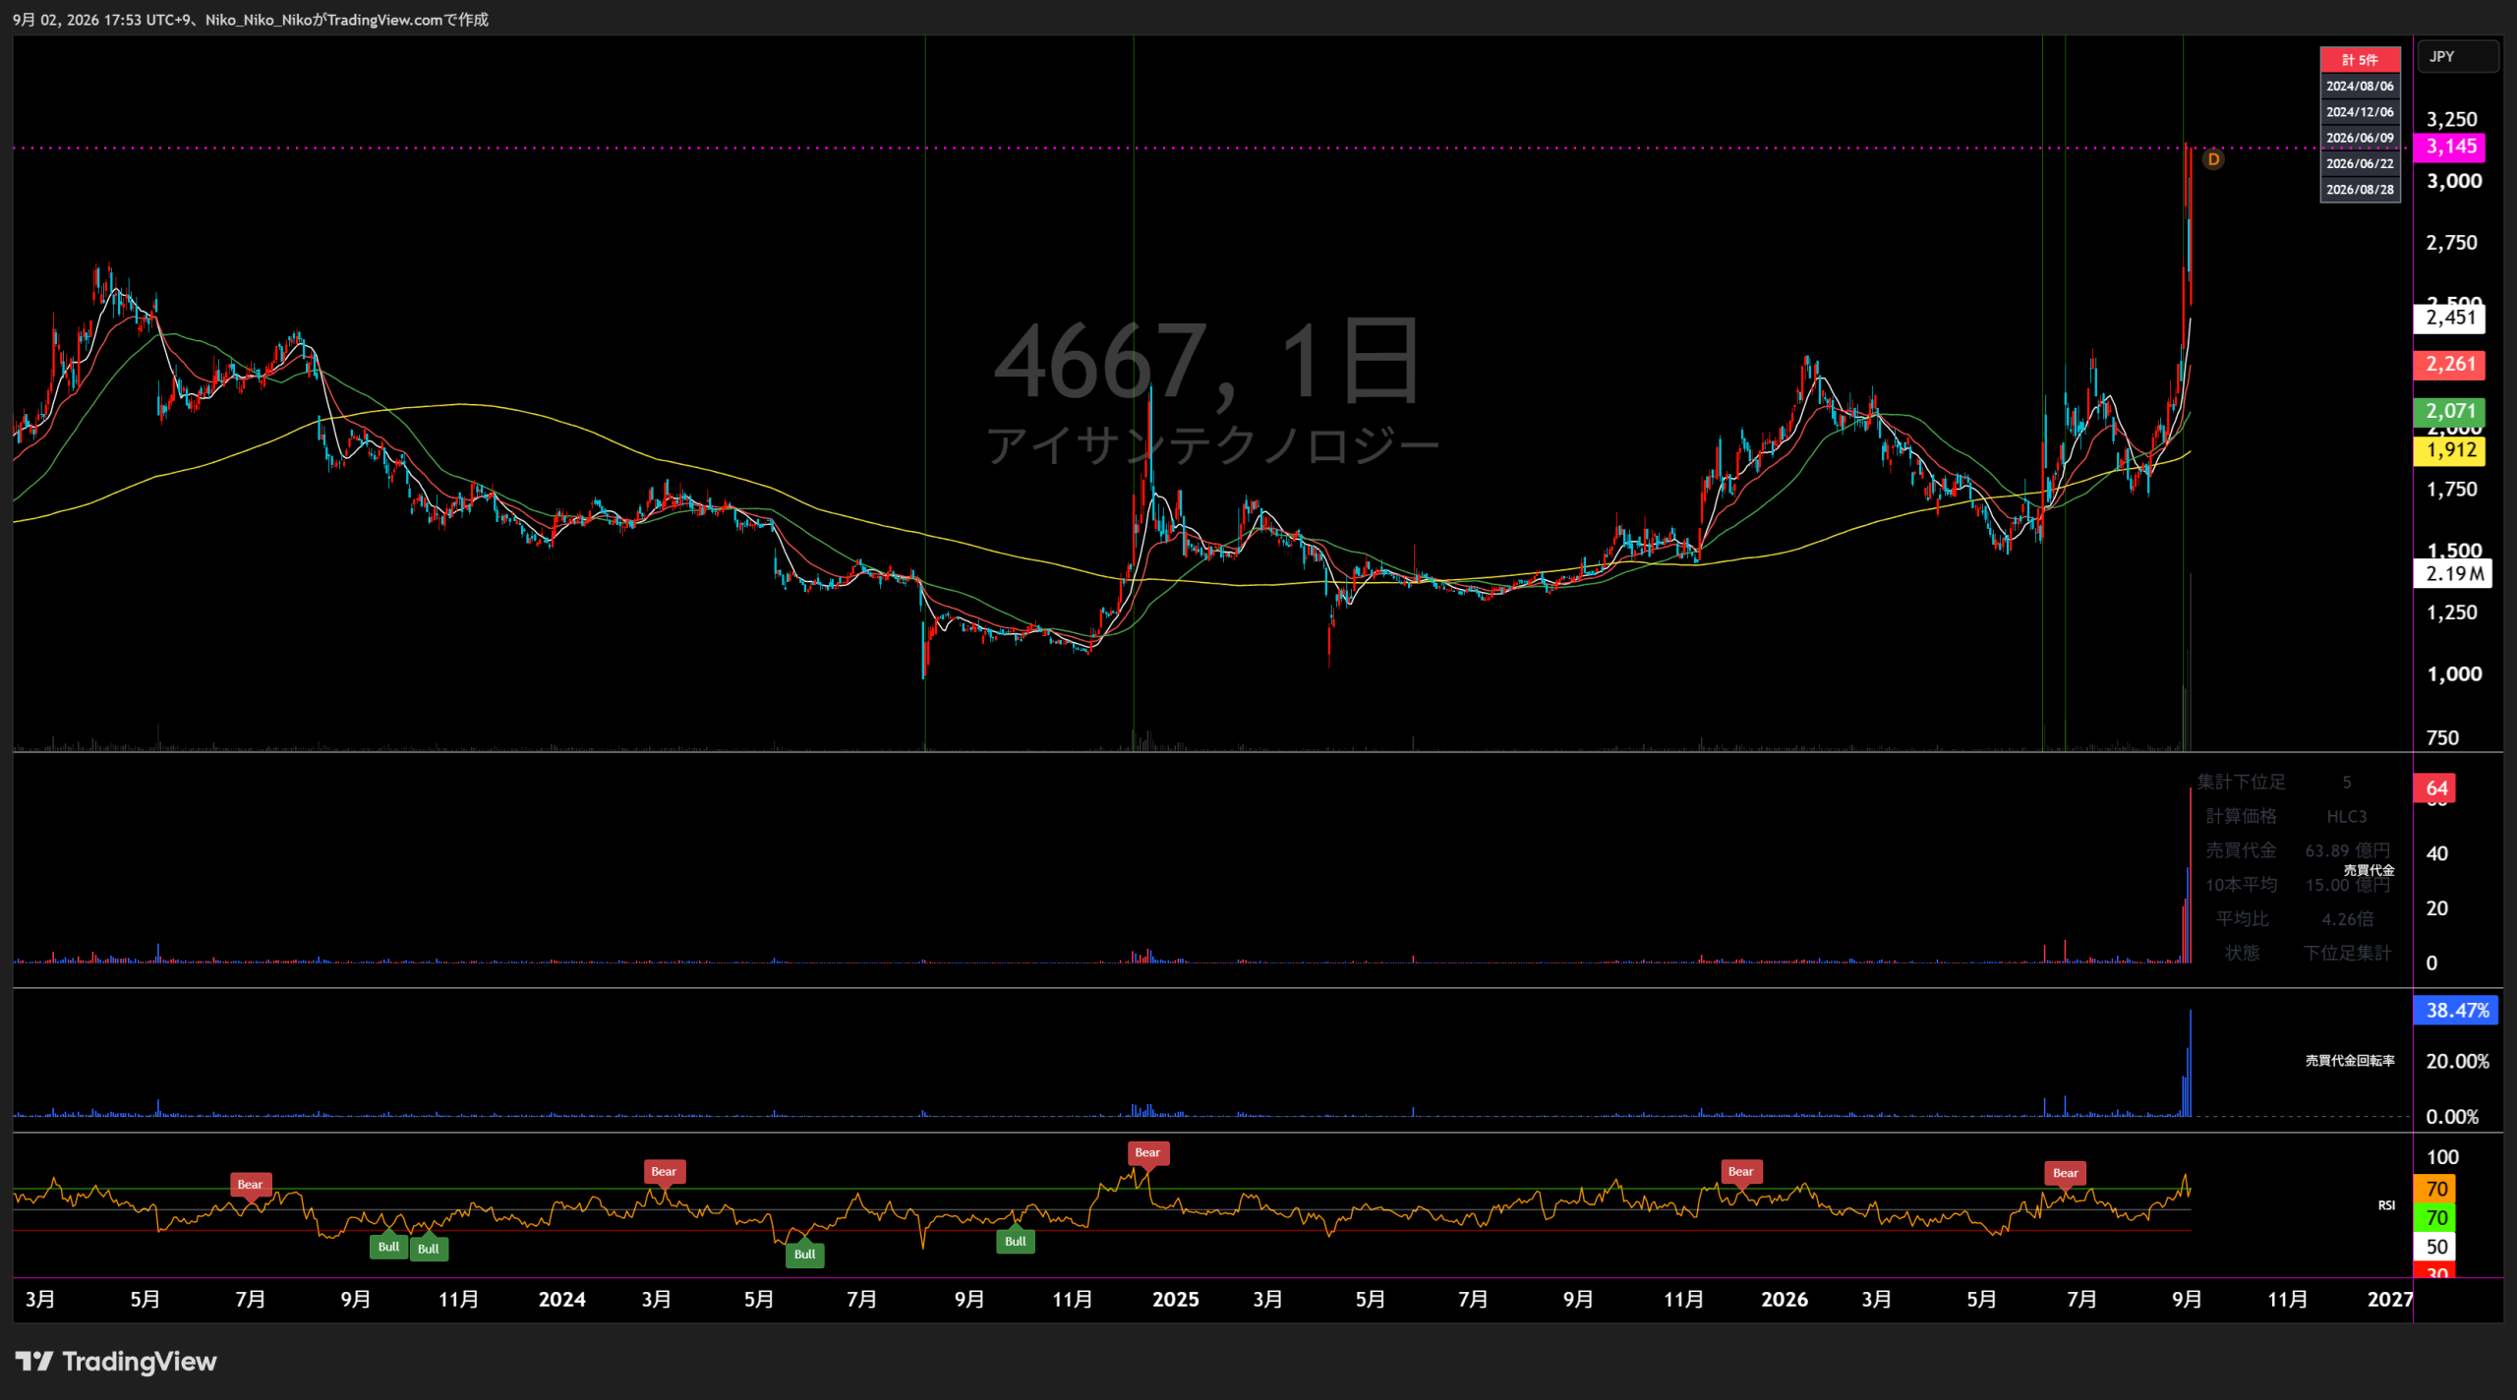Select the Bull label near October 2024
Screen dimensions: 2517x1400
pyautogui.click(x=1016, y=1241)
